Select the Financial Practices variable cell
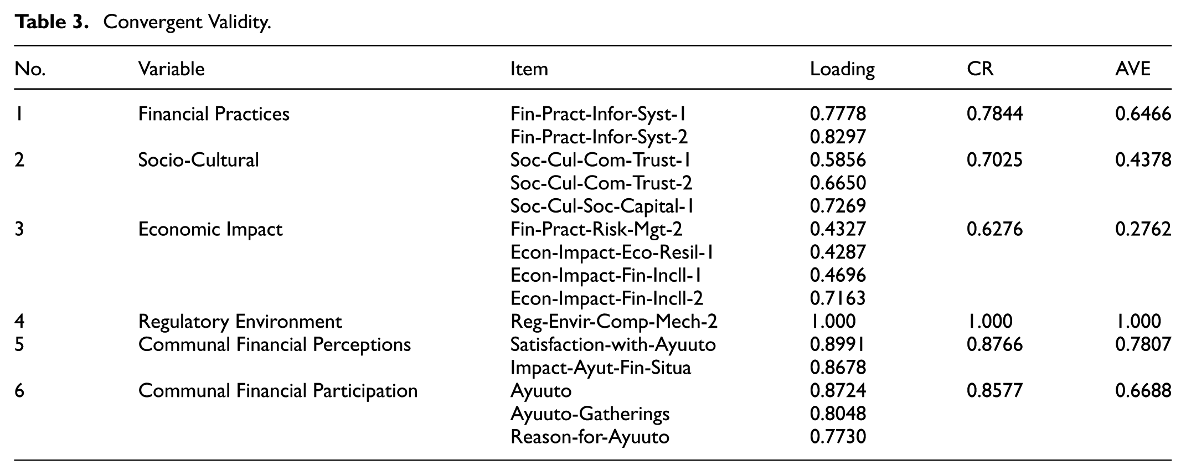 coord(214,114)
